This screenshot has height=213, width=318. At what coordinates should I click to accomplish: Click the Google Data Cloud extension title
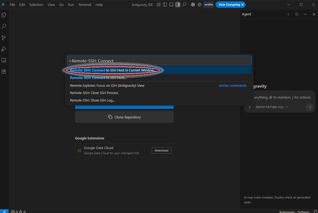click(x=99, y=148)
